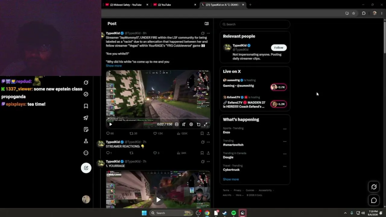Open more options for Dougie trend
Screen dimensions: 386x217
tap(285, 154)
